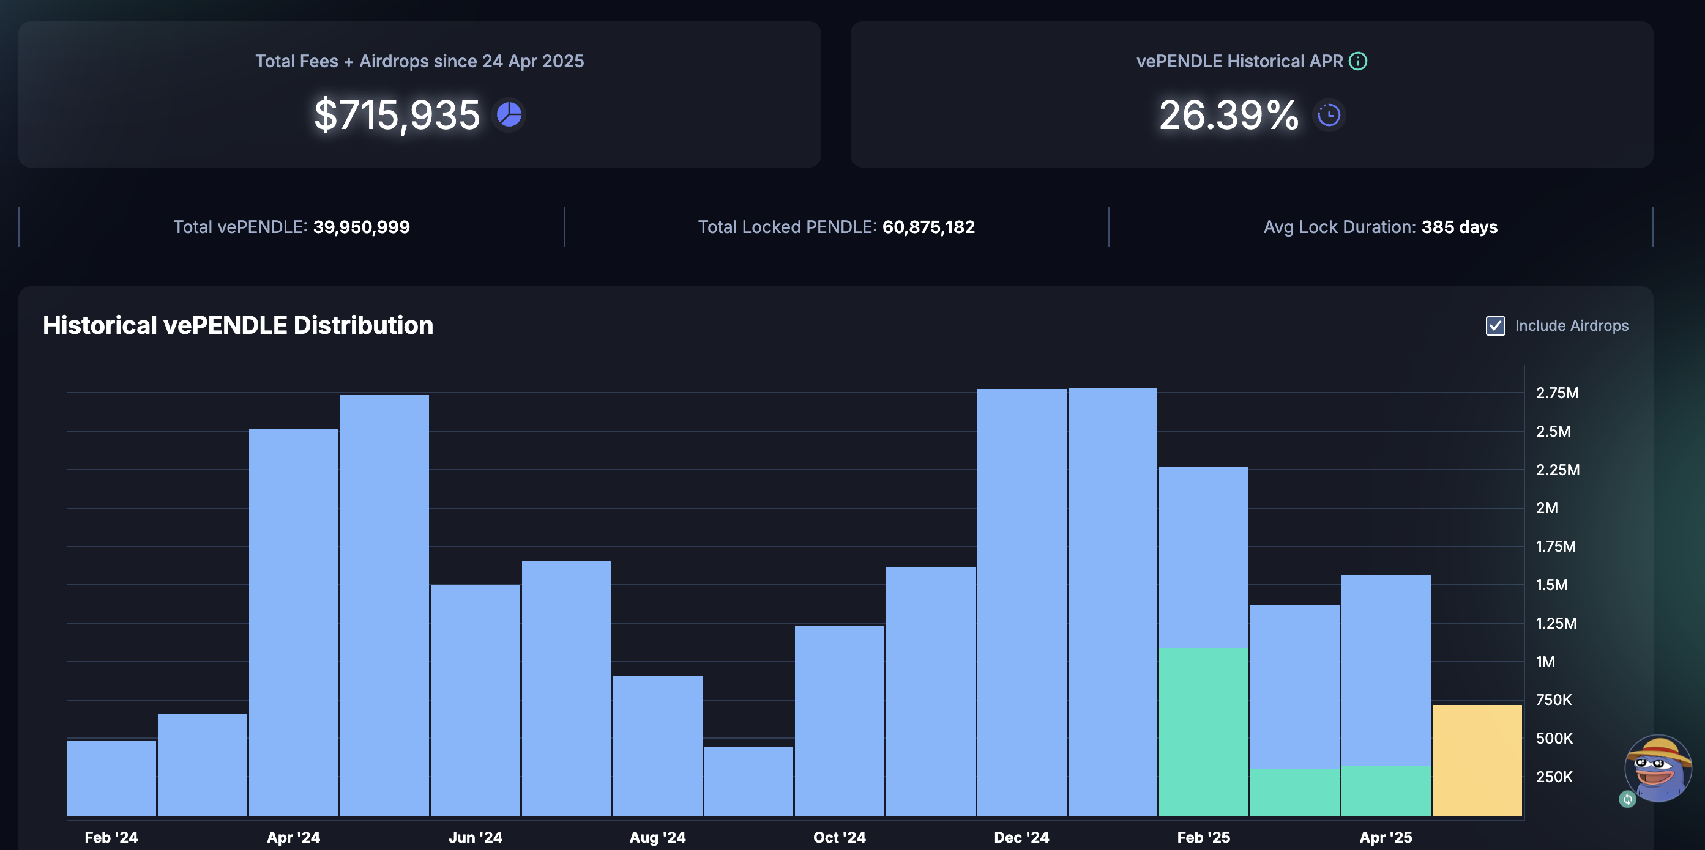Click the Apr '24 bar in the chart

[x=293, y=622]
